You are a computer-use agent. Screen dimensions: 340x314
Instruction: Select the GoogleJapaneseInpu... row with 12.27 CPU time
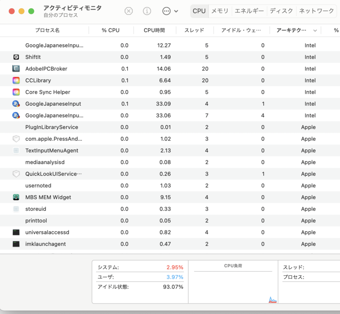(x=170, y=45)
